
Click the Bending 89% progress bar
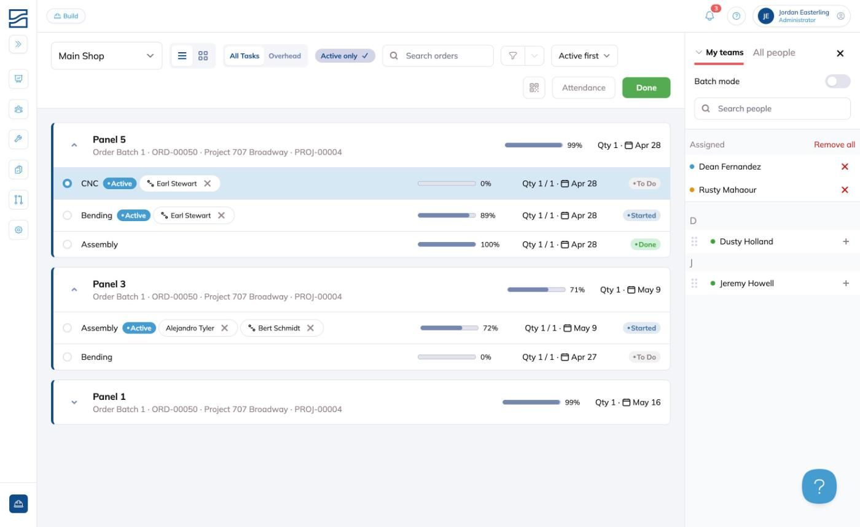point(447,216)
